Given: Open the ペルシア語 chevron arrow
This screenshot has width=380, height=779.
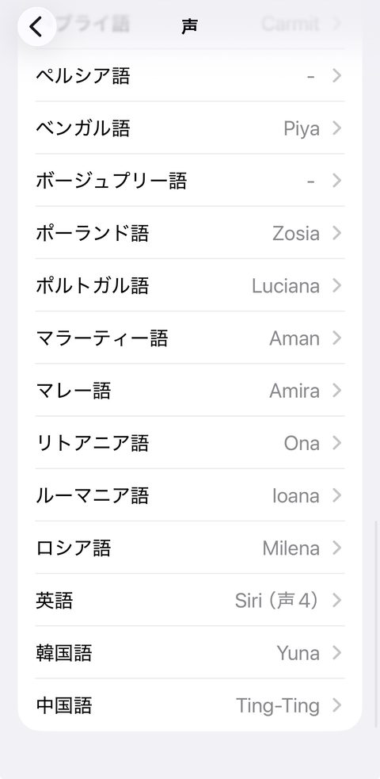Looking at the screenshot, I should pyautogui.click(x=336, y=76).
